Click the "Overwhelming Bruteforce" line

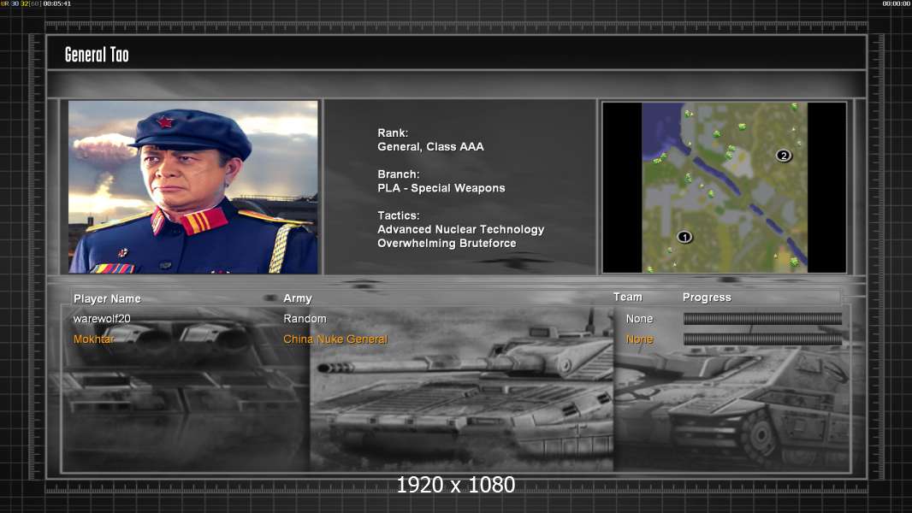point(447,244)
